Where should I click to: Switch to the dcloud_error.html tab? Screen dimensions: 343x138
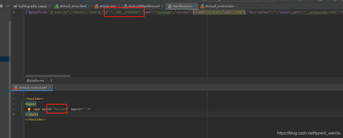pyautogui.click(x=73, y=6)
